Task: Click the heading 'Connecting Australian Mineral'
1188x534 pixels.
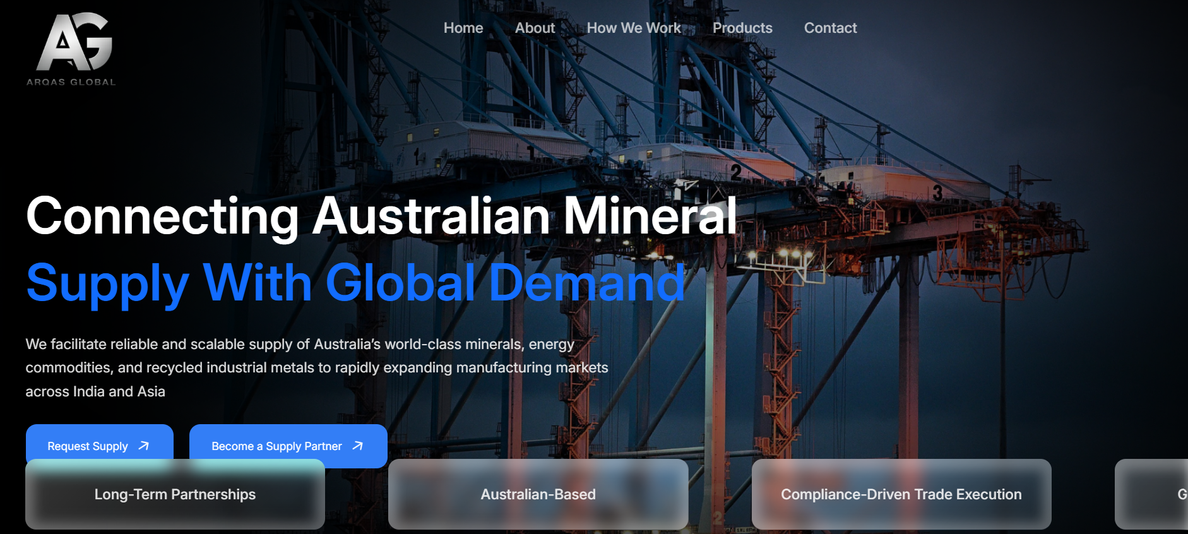Action: pos(381,217)
